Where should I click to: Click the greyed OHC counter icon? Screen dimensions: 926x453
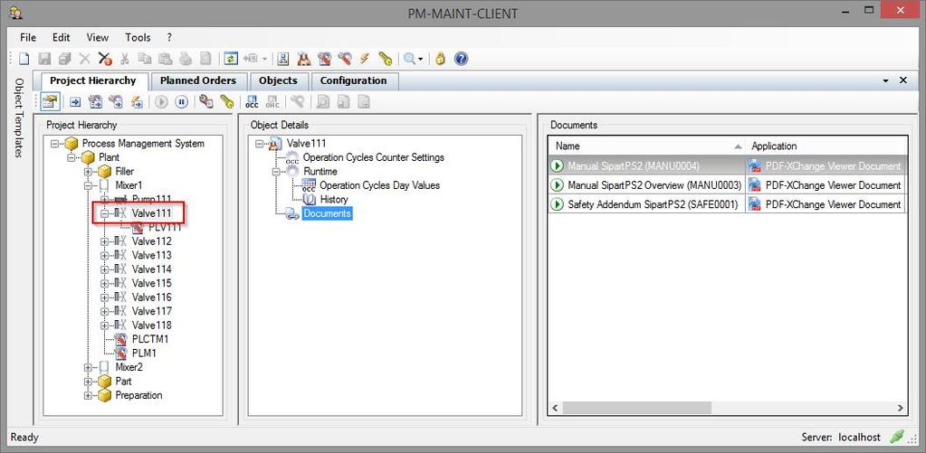272,102
